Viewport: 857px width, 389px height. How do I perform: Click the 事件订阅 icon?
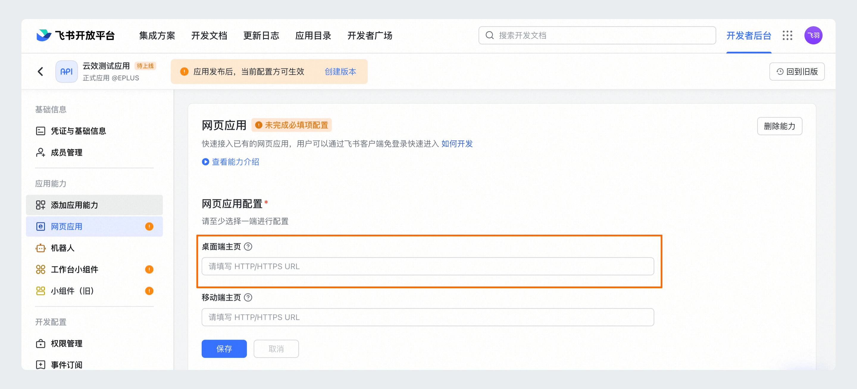click(40, 365)
